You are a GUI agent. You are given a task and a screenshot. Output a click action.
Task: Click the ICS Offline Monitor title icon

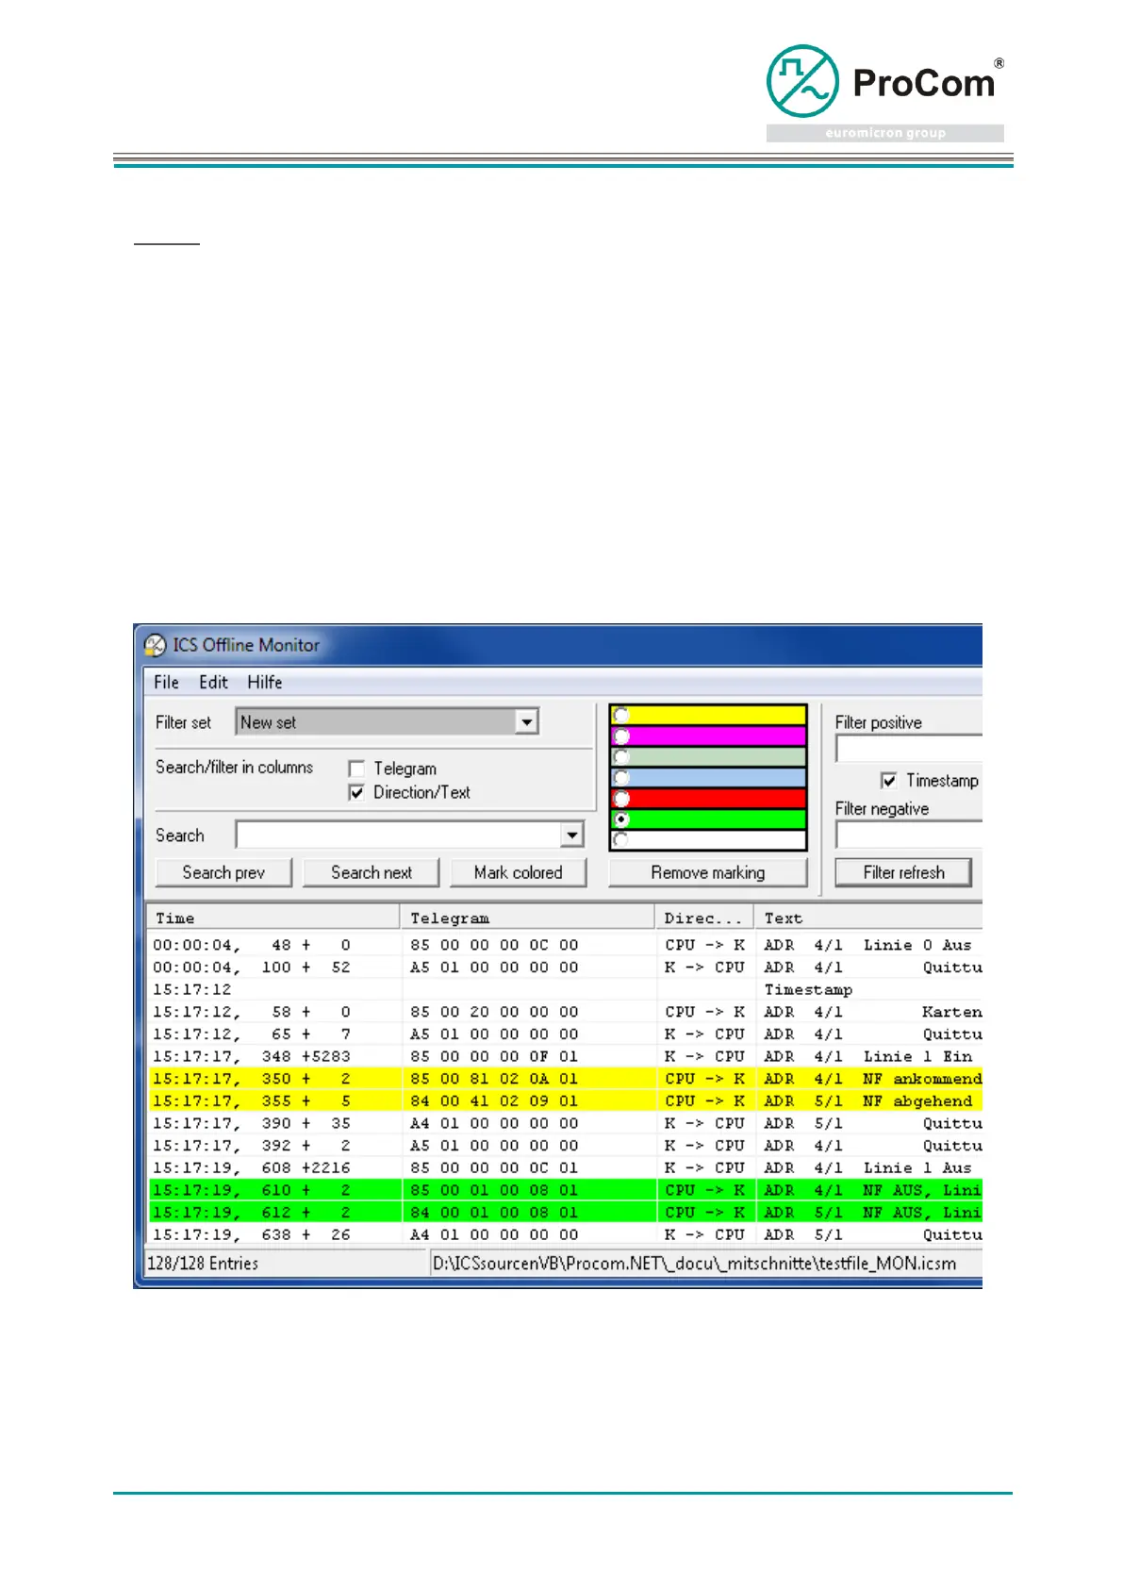point(155,646)
